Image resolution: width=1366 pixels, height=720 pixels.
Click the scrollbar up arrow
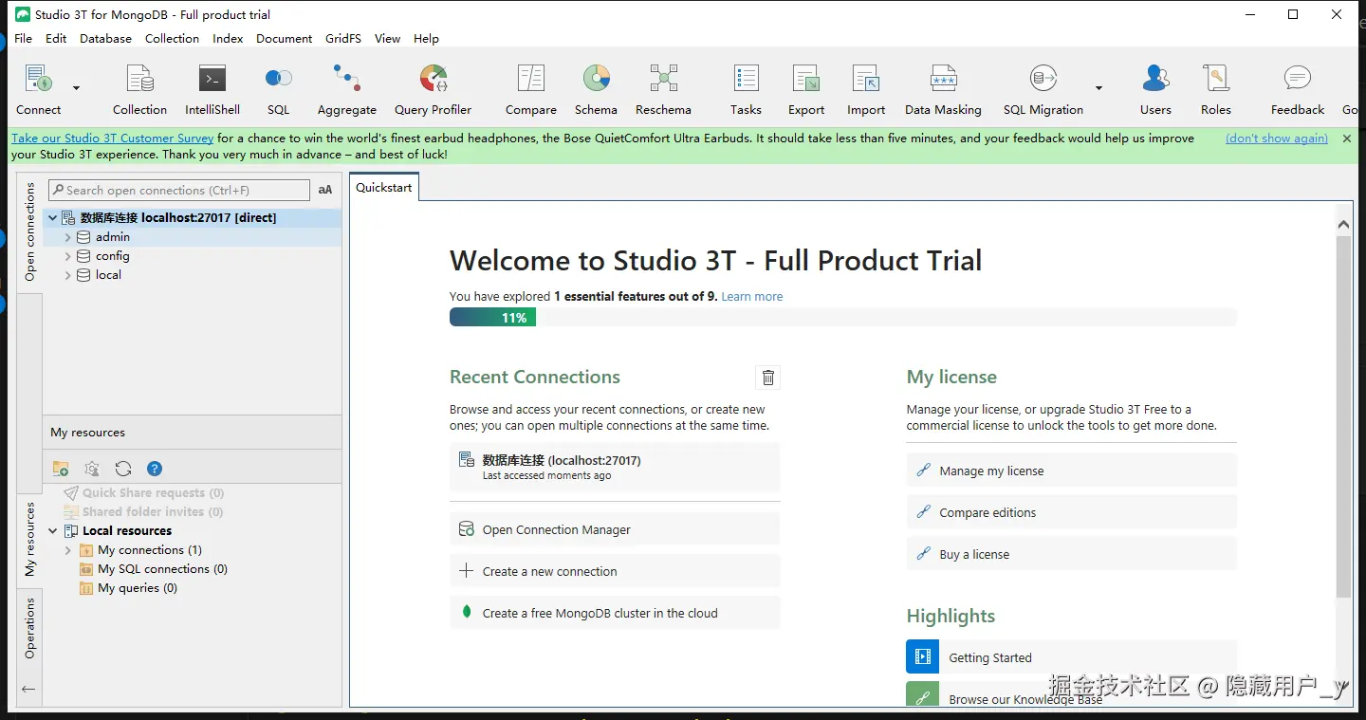1343,225
